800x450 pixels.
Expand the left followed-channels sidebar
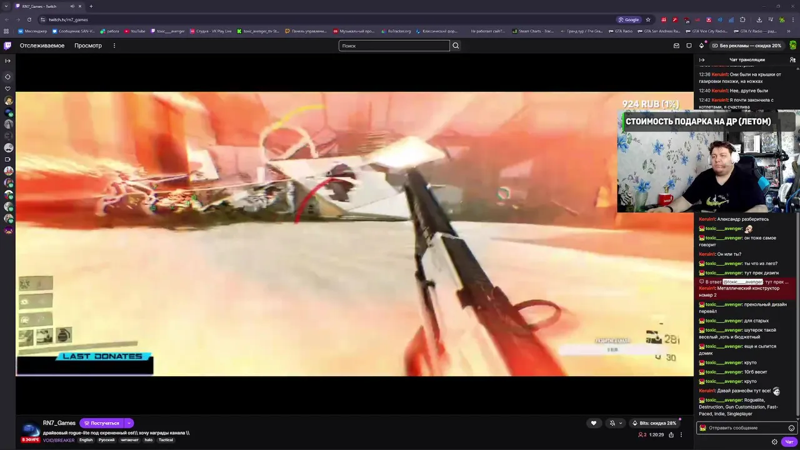click(7, 61)
